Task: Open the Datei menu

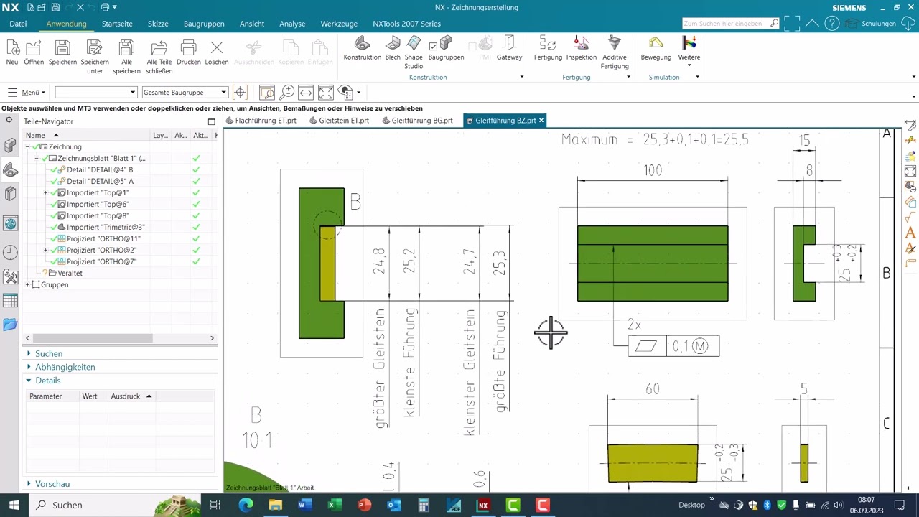Action: pos(18,24)
